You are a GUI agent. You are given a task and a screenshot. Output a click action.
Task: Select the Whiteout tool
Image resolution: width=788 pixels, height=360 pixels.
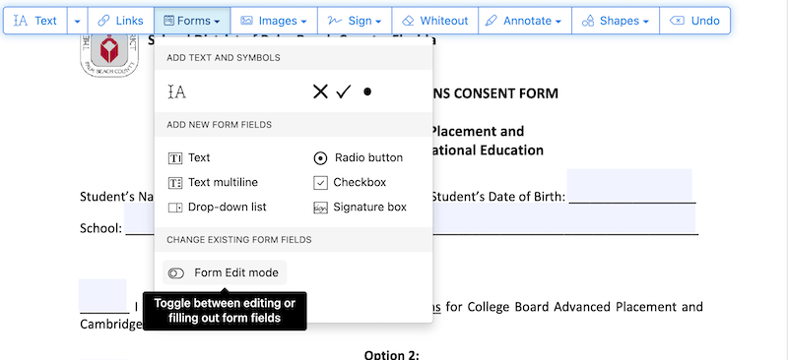(435, 21)
